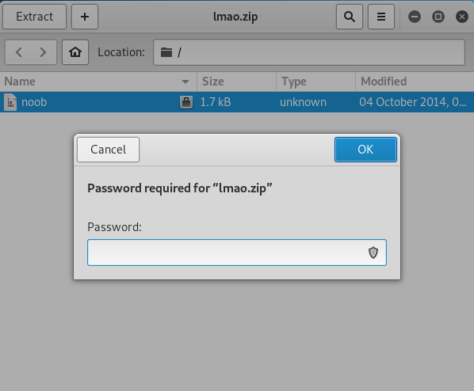Focus the Password input field
The image size is (474, 391).
click(237, 252)
